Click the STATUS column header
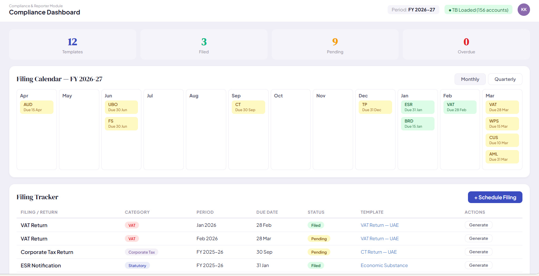Image resolution: width=539 pixels, height=276 pixels. pos(316,212)
